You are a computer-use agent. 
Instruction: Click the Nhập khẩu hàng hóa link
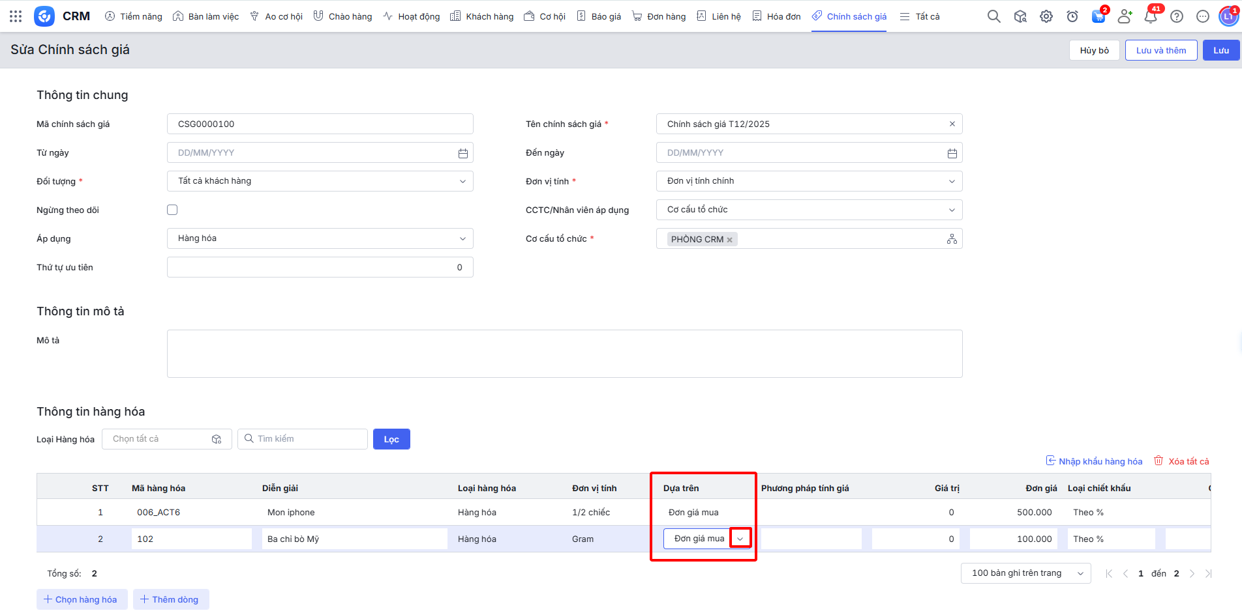(x=1094, y=461)
